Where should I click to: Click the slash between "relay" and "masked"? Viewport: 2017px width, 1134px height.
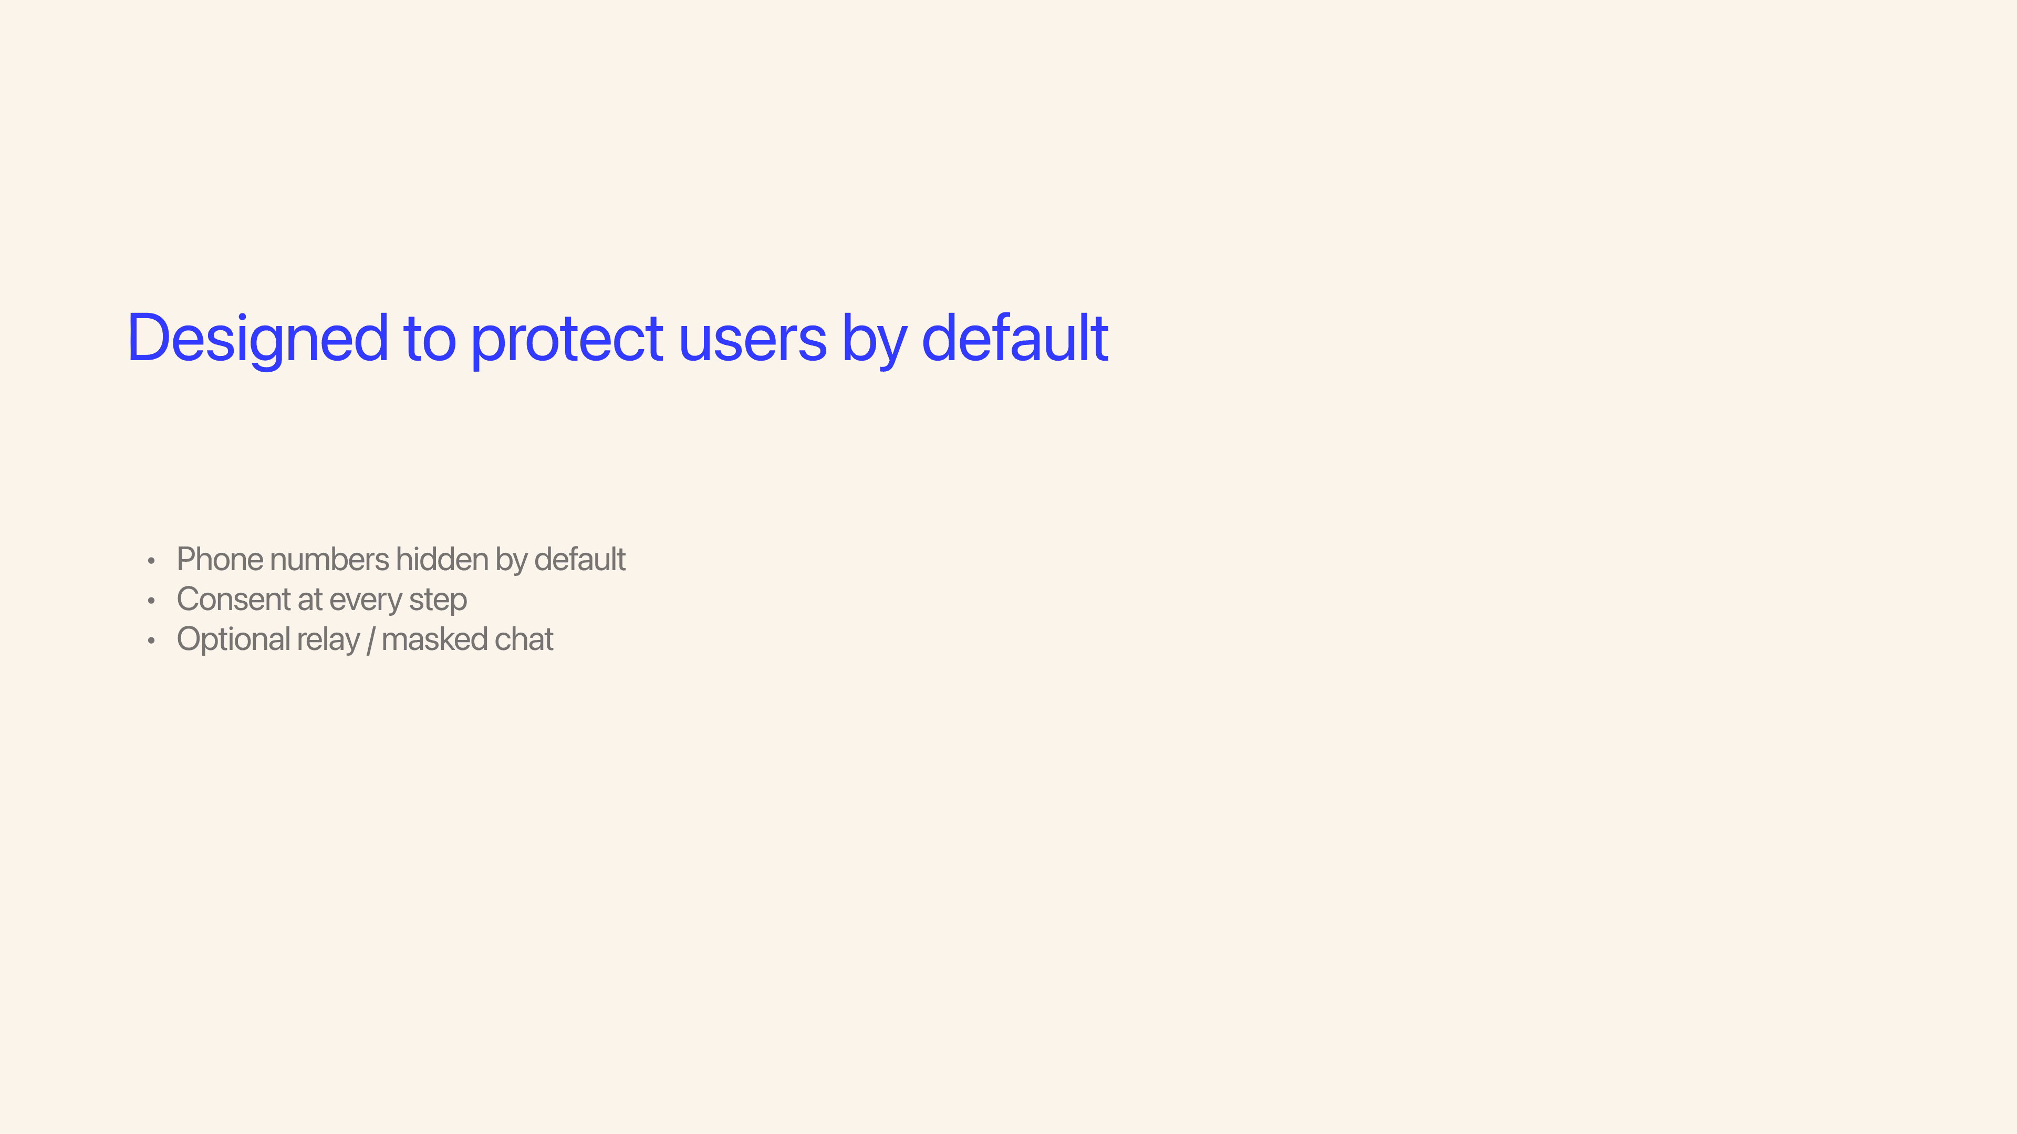point(370,639)
